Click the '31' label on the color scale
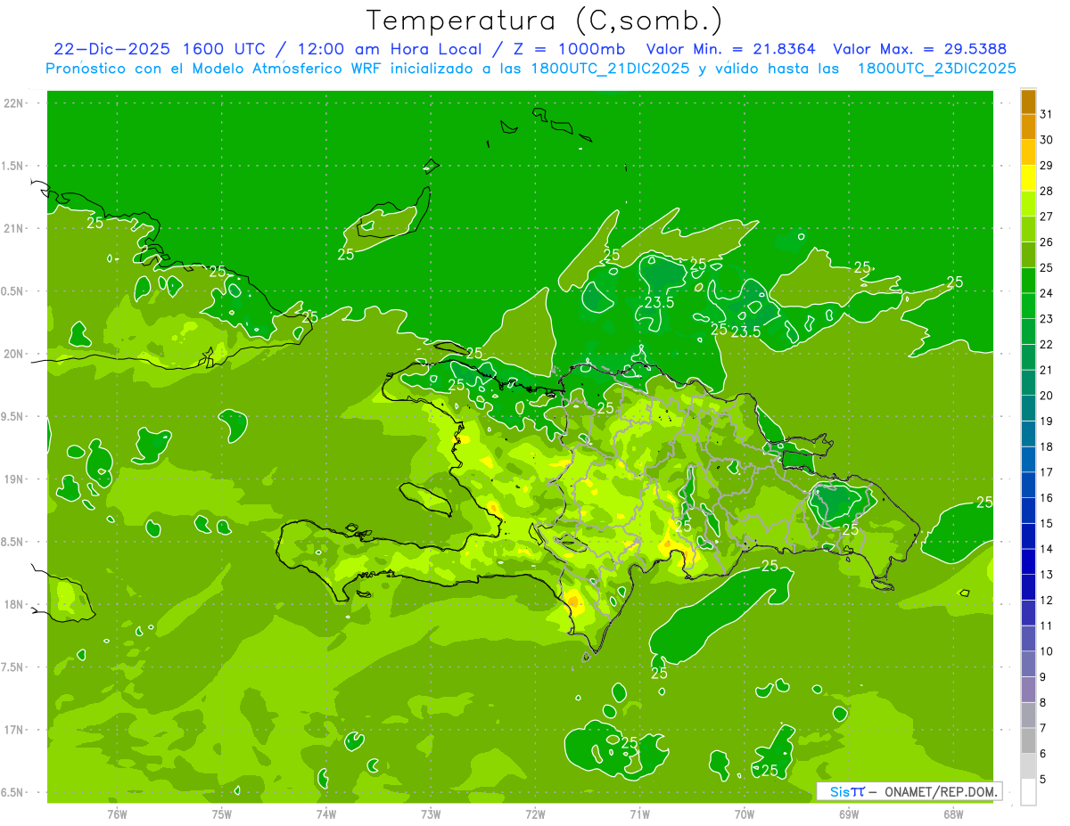Viewport: 1070px width, 826px height. (x=1047, y=113)
